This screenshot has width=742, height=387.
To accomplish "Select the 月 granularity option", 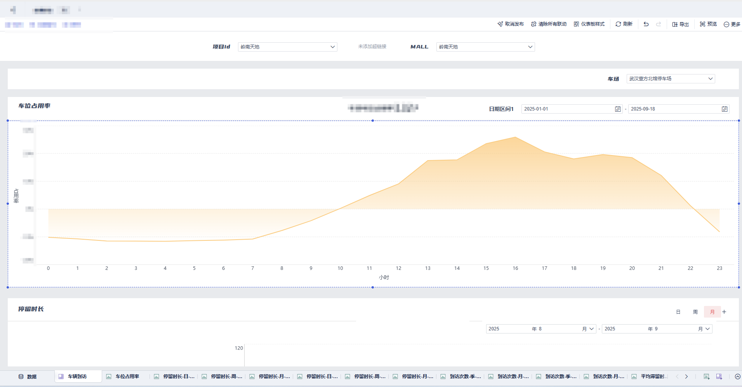I will tap(712, 312).
